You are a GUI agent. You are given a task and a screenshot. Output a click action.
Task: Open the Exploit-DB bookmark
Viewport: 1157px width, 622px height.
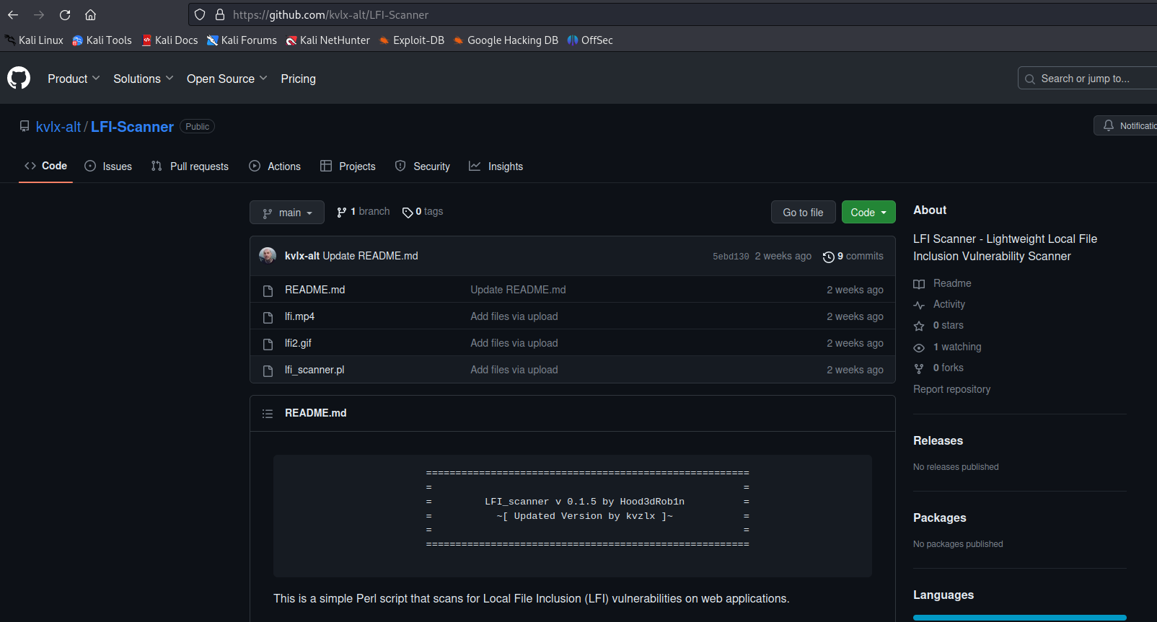coord(411,40)
